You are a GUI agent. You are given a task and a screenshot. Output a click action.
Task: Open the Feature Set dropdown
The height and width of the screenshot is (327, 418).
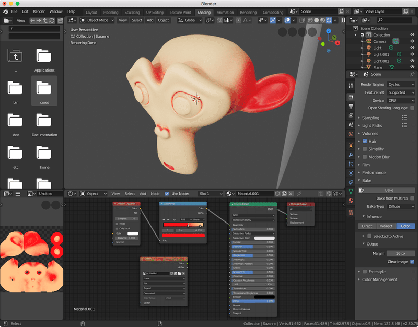401,92
